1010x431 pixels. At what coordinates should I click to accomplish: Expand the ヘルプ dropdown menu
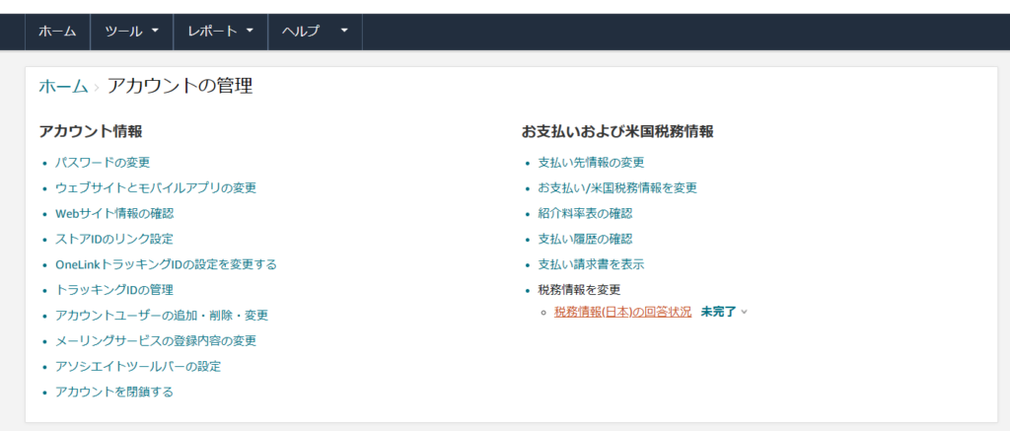[315, 31]
